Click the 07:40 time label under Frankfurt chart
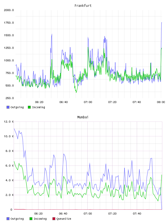Viewport: 166px width, 223px height. [x=137, y=102]
